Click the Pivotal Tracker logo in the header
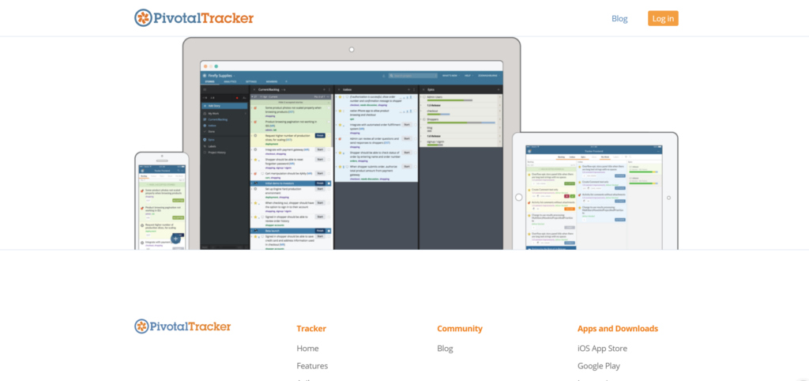This screenshot has width=809, height=381. click(194, 18)
